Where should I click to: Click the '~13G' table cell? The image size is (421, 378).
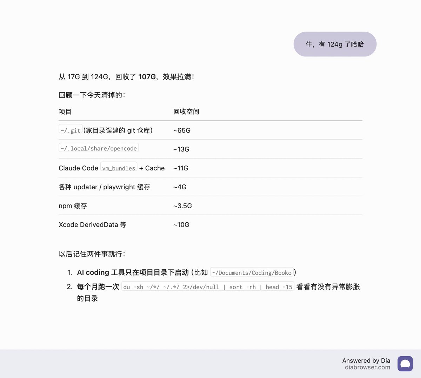coord(181,149)
